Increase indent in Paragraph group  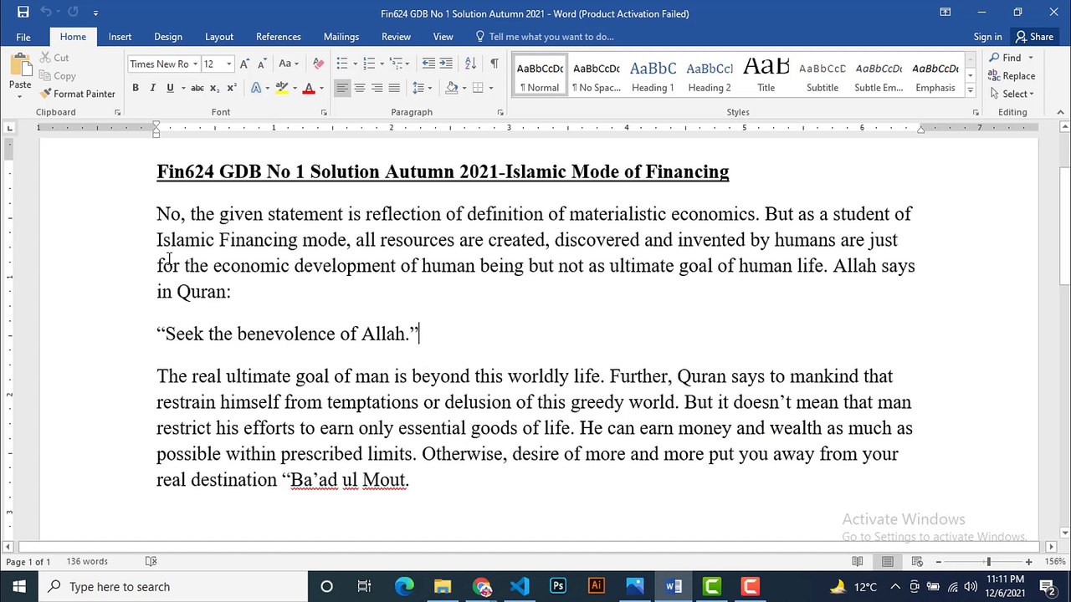pyautogui.click(x=446, y=64)
